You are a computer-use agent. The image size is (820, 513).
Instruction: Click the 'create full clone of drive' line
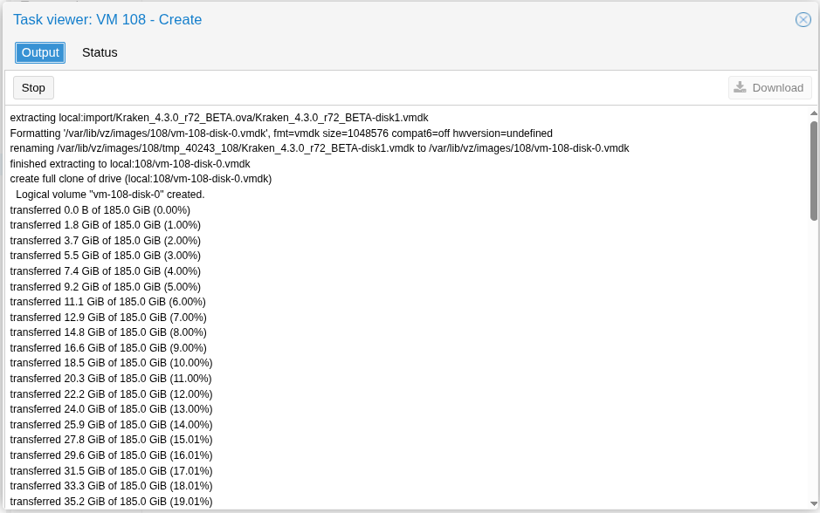coord(141,179)
